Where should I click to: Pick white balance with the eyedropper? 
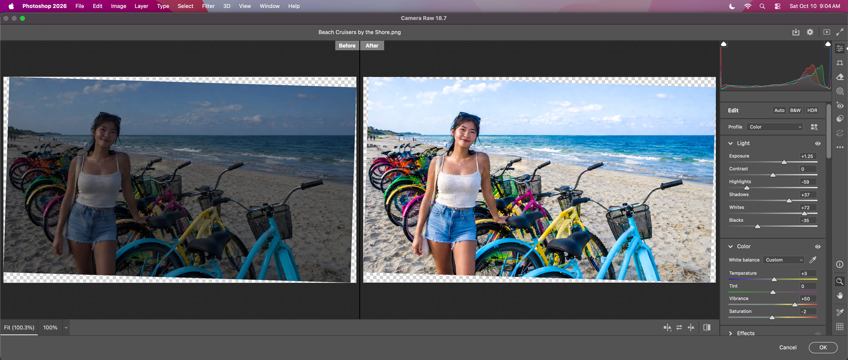click(x=813, y=260)
